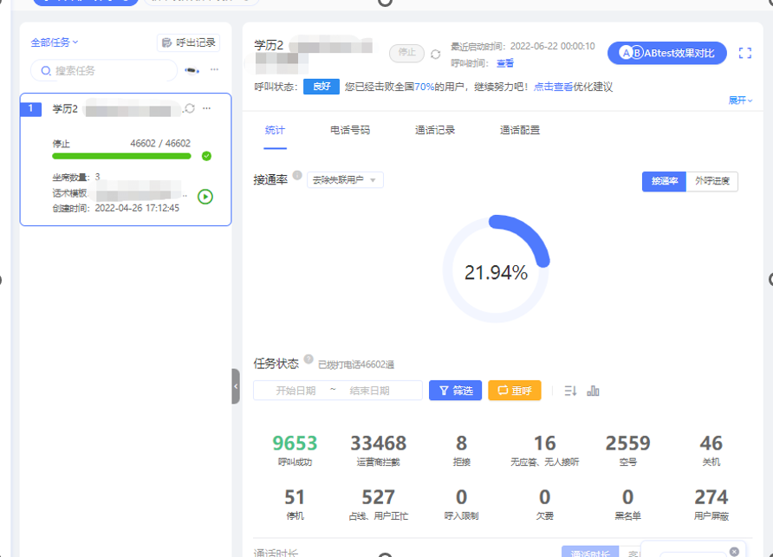This screenshot has width=773, height=557.
Task: Start task with green play icon
Action: click(x=205, y=197)
